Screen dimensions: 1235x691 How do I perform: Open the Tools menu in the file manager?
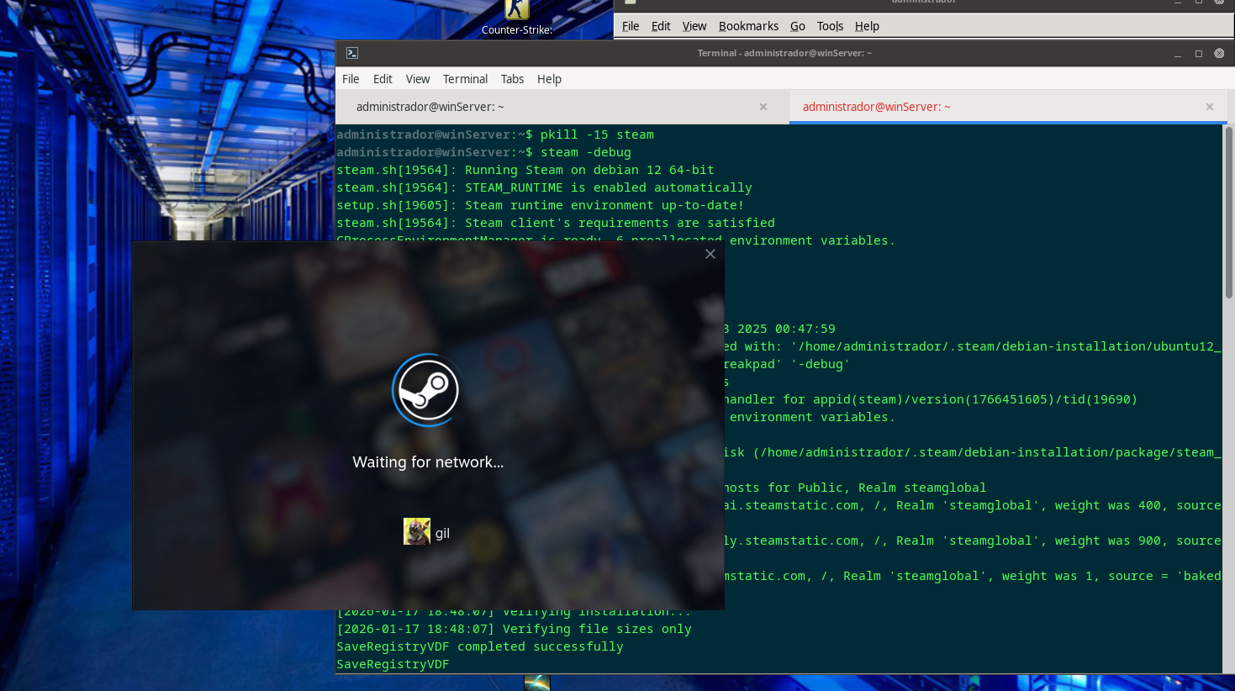(x=830, y=26)
